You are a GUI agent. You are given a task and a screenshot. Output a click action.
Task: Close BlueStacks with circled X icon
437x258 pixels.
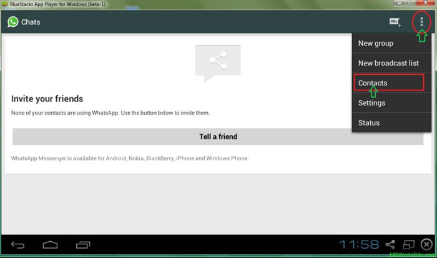[x=426, y=245]
